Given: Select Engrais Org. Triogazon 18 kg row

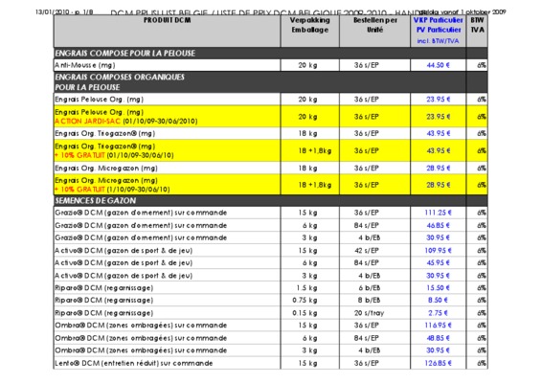Looking at the screenshot, I should click(x=271, y=133).
